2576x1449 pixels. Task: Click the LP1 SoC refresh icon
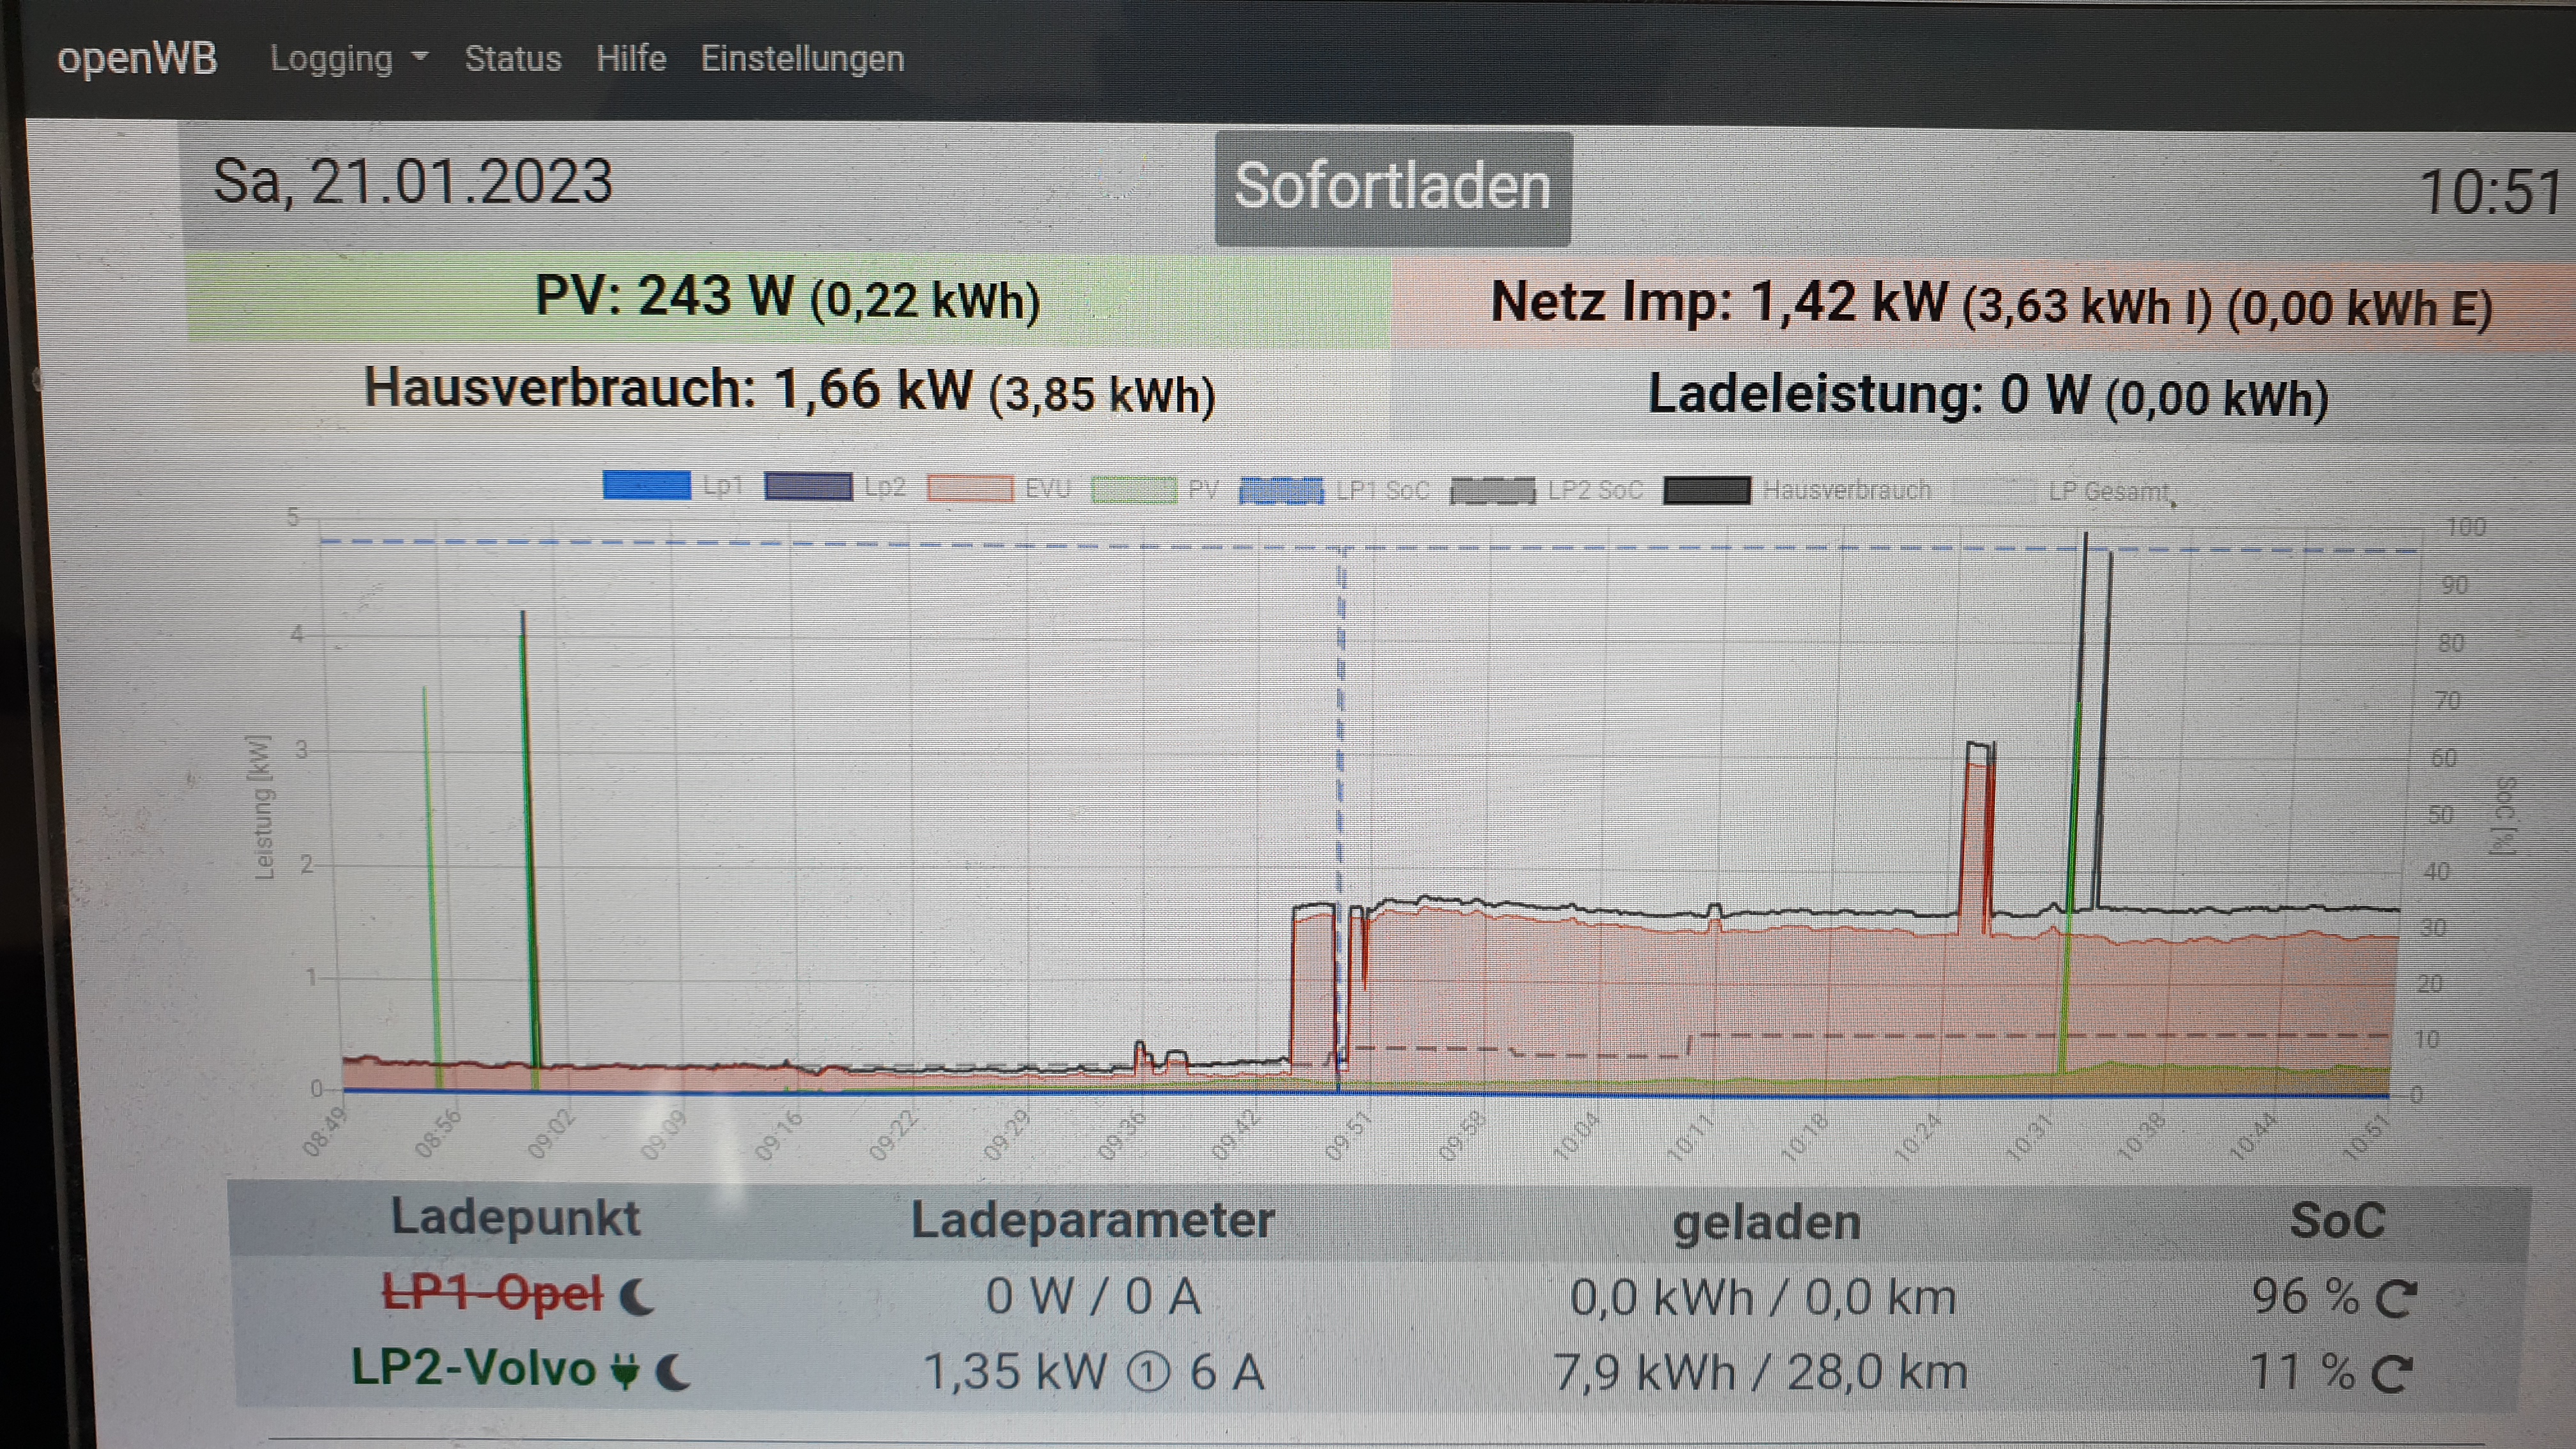2396,1298
